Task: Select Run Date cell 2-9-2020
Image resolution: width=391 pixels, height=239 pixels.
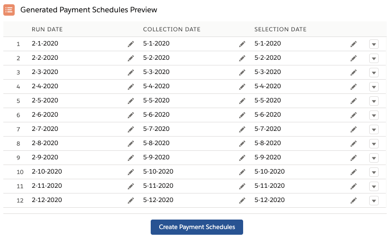Action: point(45,157)
